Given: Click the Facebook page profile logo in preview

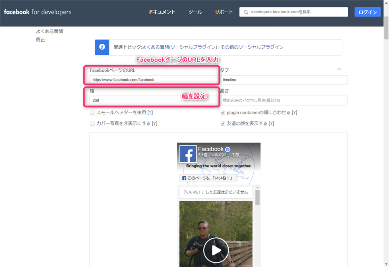Looking at the screenshot, I should pyautogui.click(x=188, y=154).
